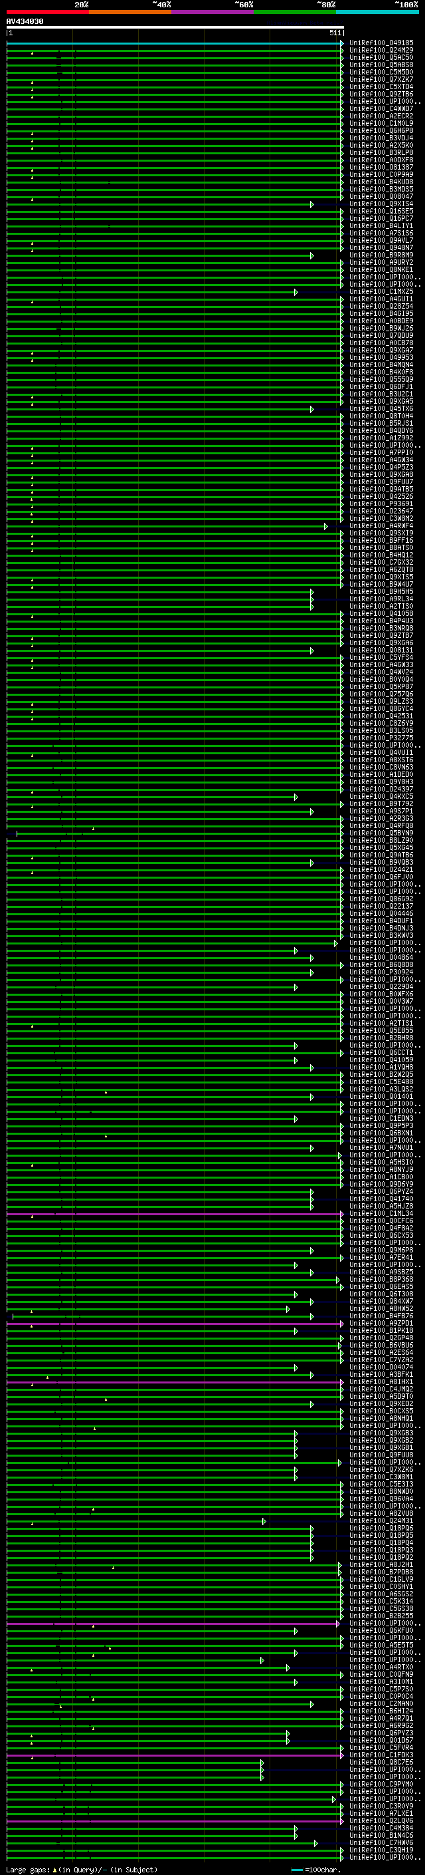Select hit label UniRef100_Q86G92
This screenshot has height=1875, width=425.
pos(381,899)
